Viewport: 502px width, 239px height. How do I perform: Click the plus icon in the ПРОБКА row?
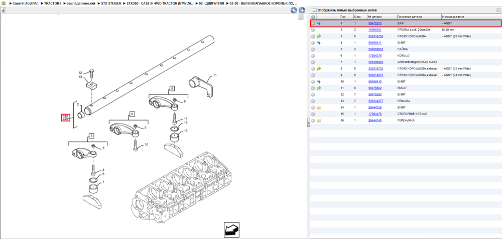point(313,29)
